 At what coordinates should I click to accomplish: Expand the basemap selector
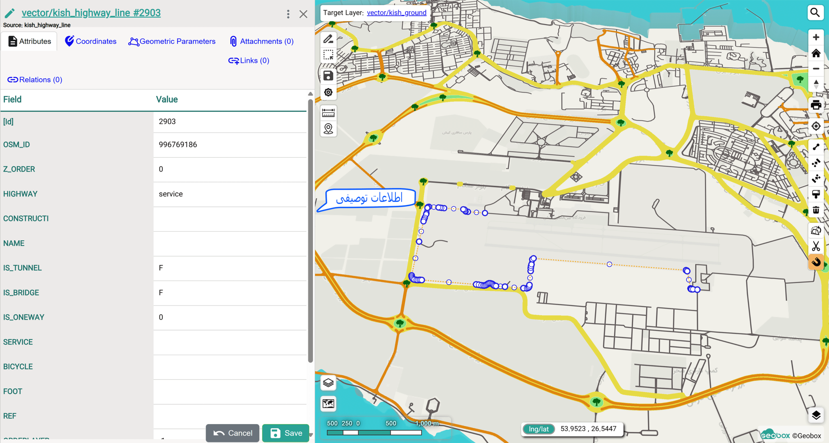pos(328,404)
